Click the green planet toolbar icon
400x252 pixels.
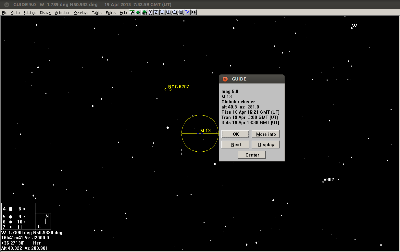[138, 12]
